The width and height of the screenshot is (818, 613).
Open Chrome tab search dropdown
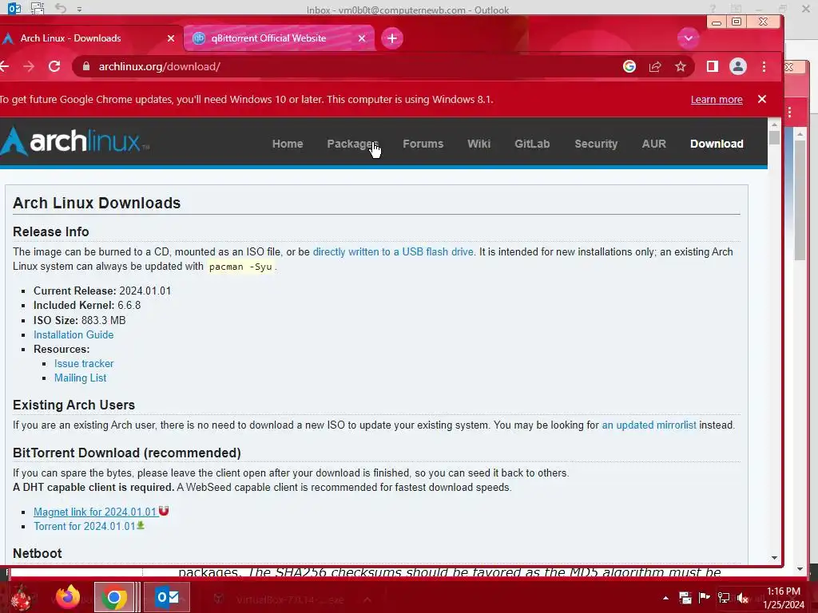[688, 38]
